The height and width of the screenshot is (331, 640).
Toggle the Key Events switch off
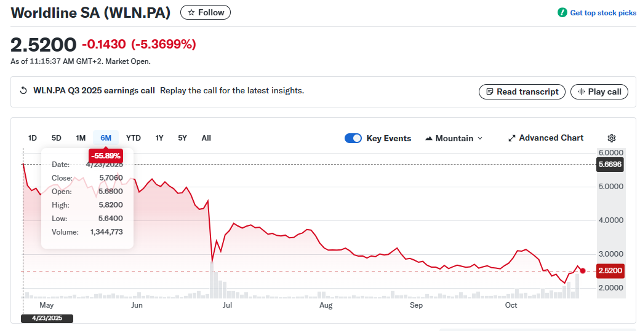[353, 138]
